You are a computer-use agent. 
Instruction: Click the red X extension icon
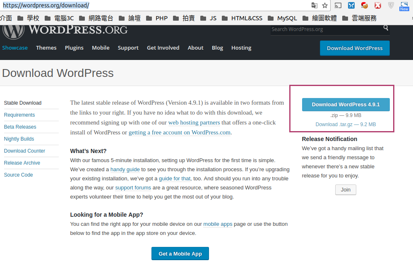tap(378, 5)
